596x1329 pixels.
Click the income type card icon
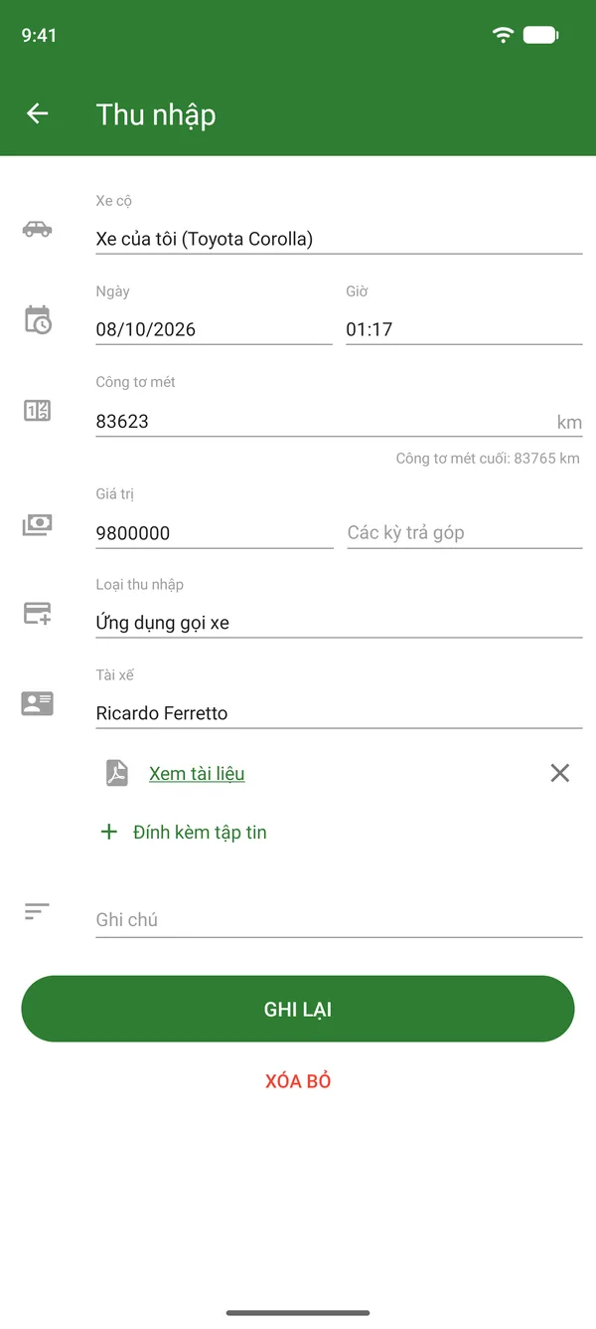coord(38,614)
